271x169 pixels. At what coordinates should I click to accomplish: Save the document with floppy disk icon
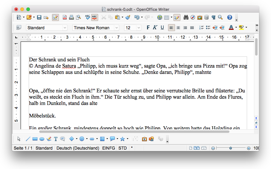pyautogui.click(x=39, y=17)
